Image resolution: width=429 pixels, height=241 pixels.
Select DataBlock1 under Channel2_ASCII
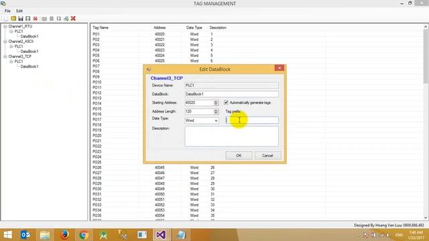(x=29, y=52)
